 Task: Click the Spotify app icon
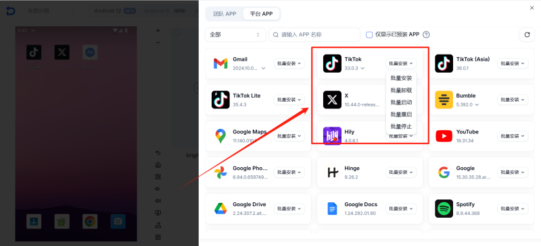[x=444, y=208]
